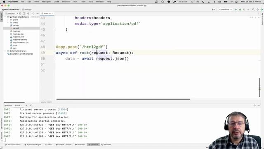Open Problems tool window
This screenshot has height=149, width=264.
pyautogui.click(x=80, y=144)
